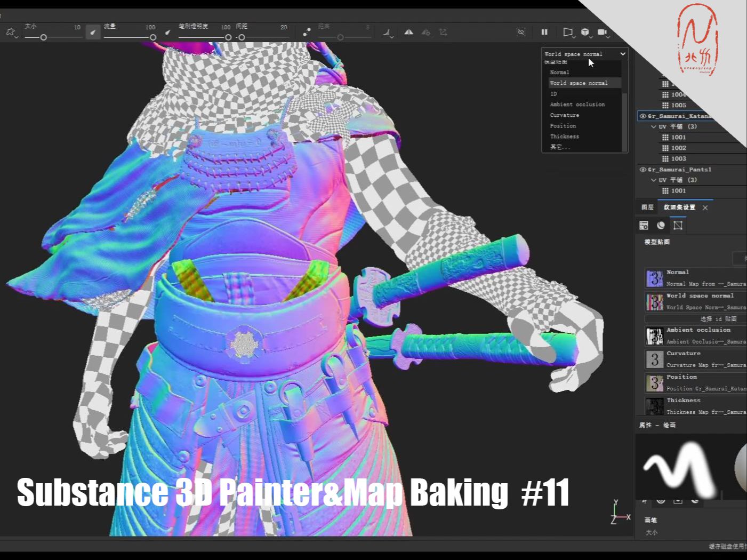
Task: Toggle the mirror symmetry triangle icon
Action: (408, 32)
